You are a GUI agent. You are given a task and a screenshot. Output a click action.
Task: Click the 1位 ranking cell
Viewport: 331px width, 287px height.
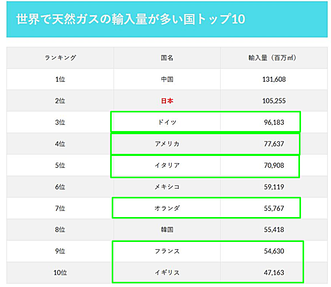(x=60, y=79)
